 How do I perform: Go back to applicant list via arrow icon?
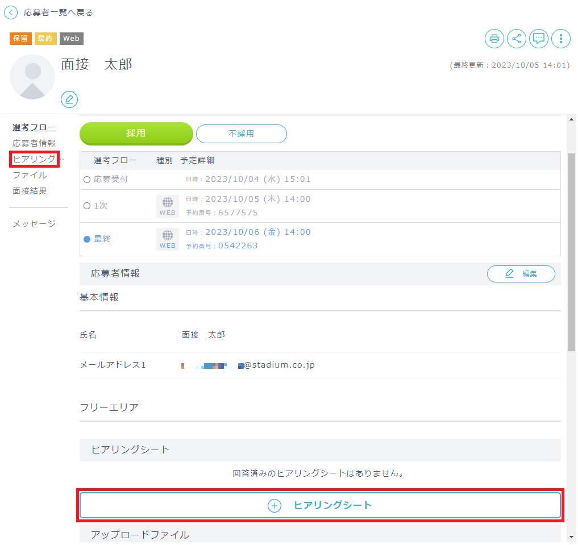11,13
